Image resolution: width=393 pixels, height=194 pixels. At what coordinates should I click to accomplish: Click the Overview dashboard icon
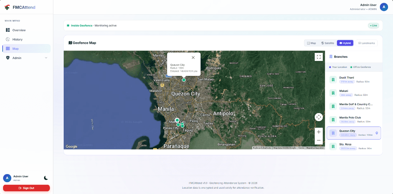[8, 30]
